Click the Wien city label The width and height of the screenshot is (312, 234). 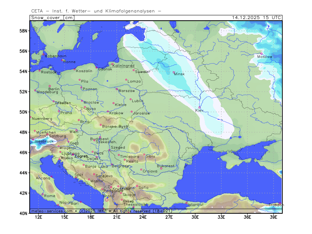pyautogui.click(x=74, y=132)
